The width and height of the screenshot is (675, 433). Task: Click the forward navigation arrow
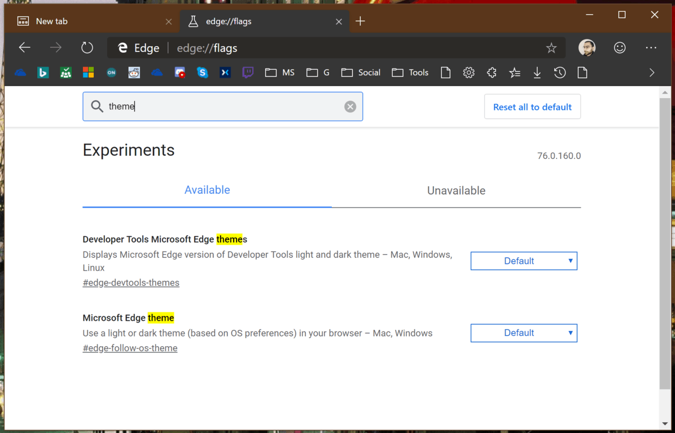click(x=55, y=48)
